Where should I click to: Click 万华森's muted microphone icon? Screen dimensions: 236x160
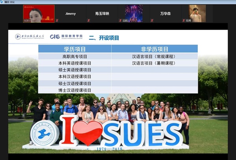coord(152,20)
